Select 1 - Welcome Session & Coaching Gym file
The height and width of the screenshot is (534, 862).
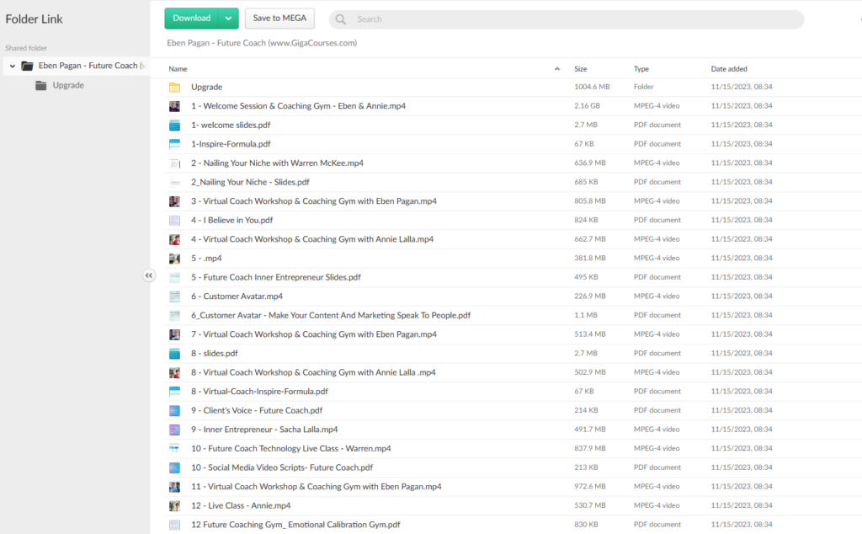click(299, 105)
